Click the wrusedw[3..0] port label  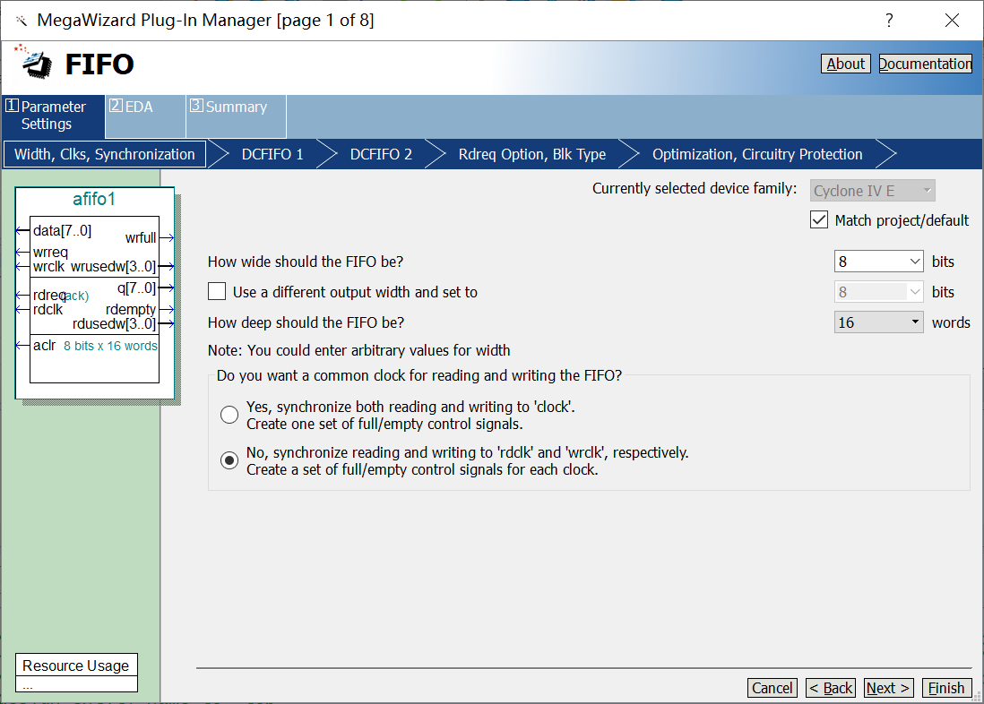(113, 267)
